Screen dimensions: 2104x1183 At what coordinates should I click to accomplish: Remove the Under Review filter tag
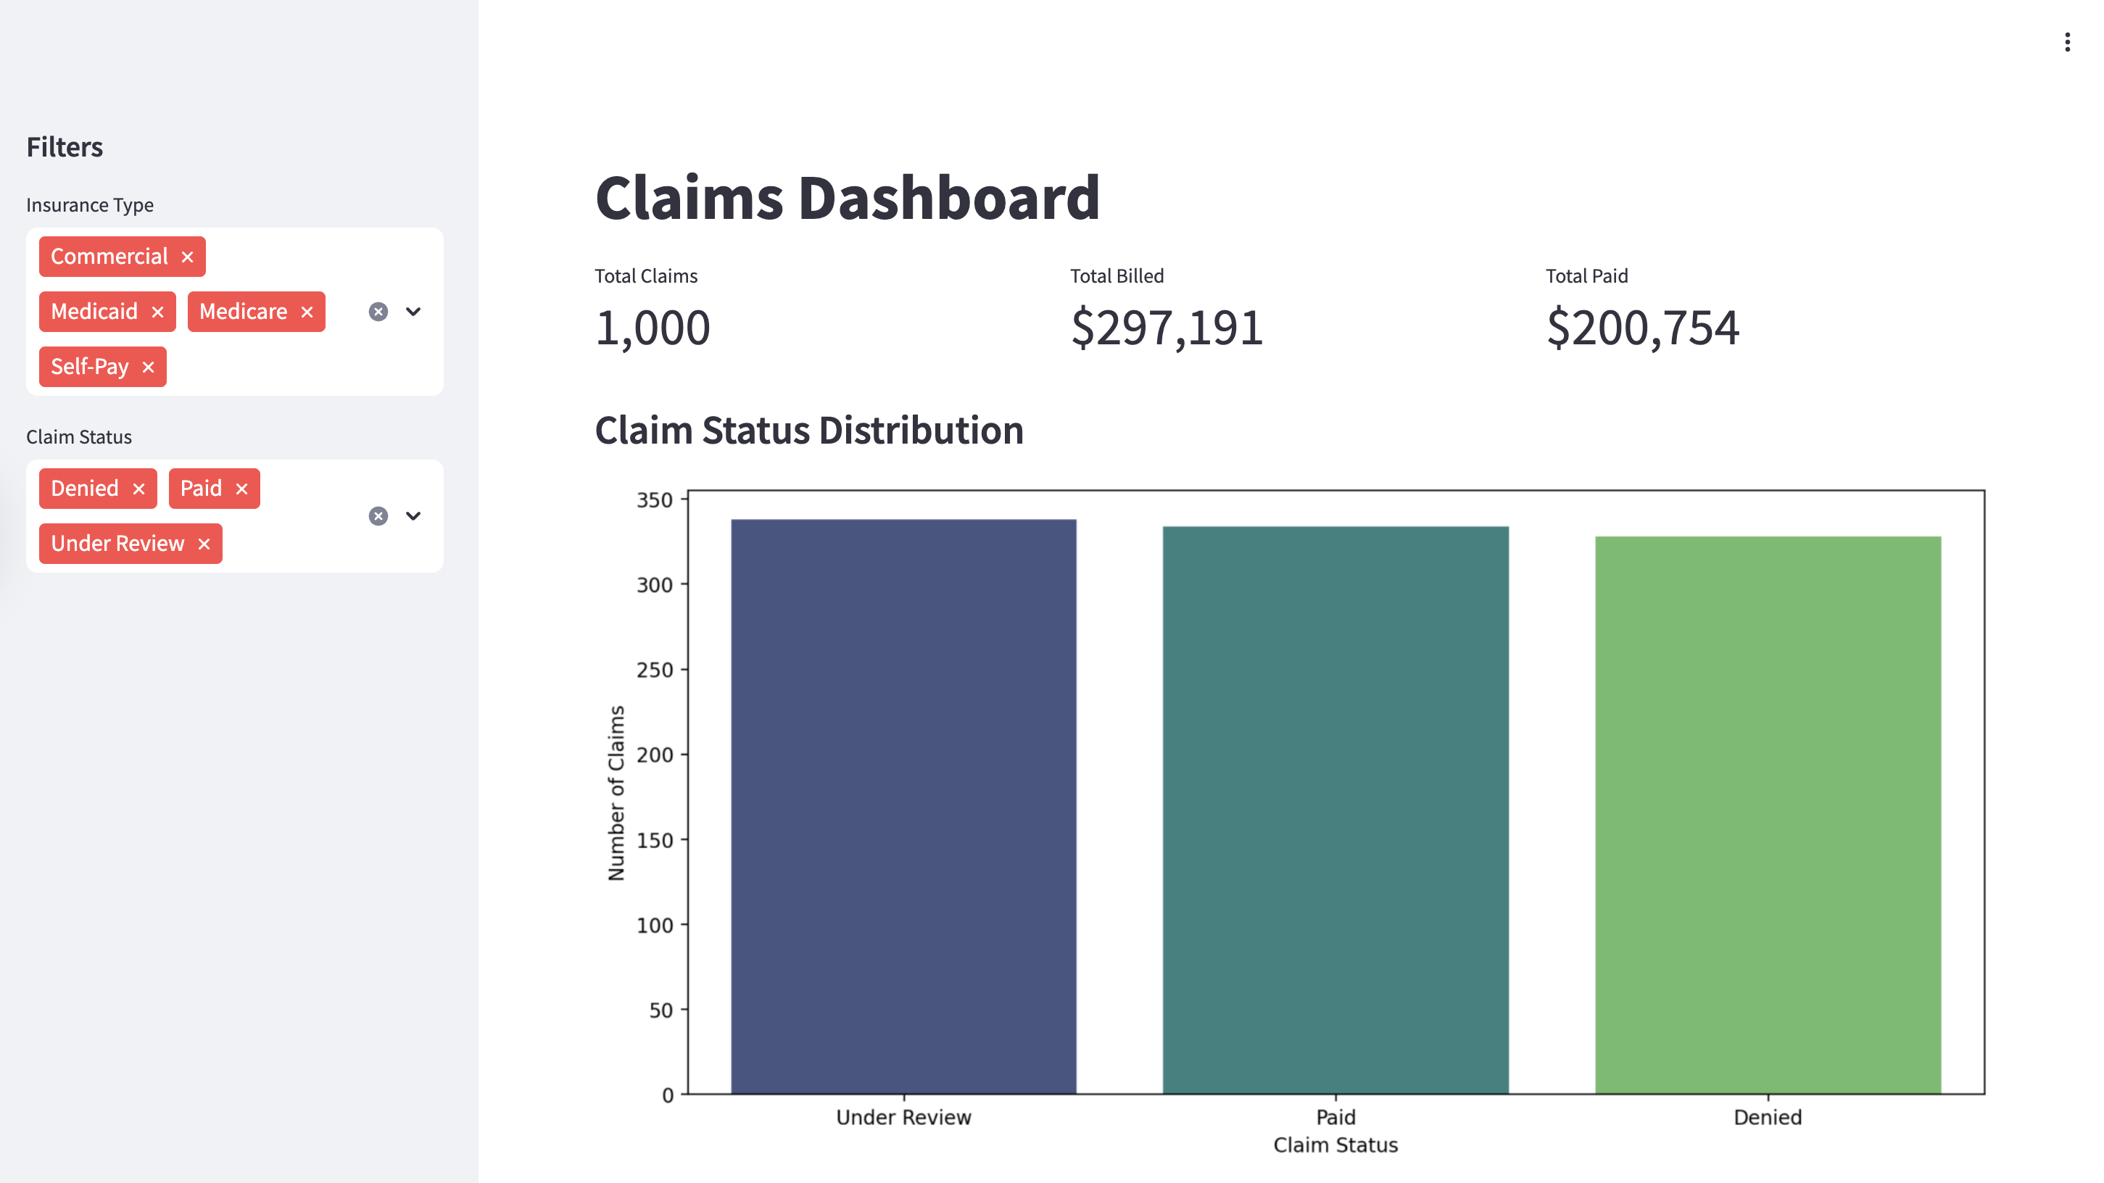point(205,543)
